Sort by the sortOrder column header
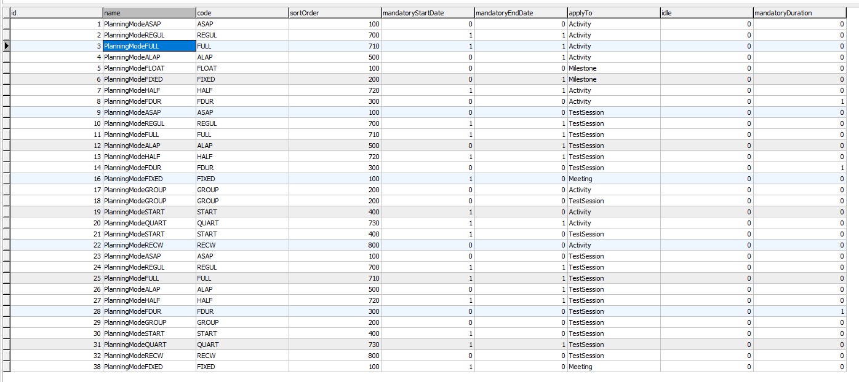 (335, 12)
